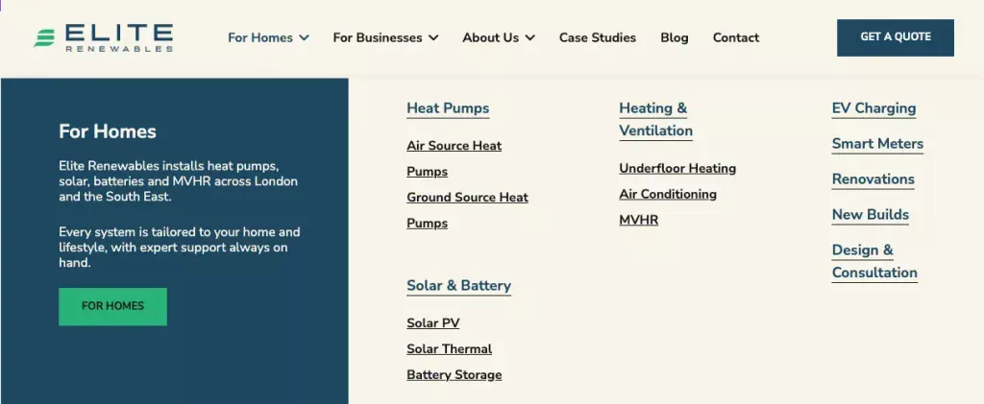Click the Elite Renewables logo
Screen dimensions: 984x404
click(103, 37)
